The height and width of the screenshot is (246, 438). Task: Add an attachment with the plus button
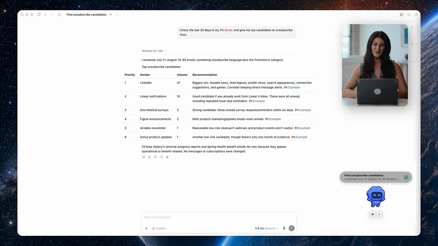coord(146,228)
